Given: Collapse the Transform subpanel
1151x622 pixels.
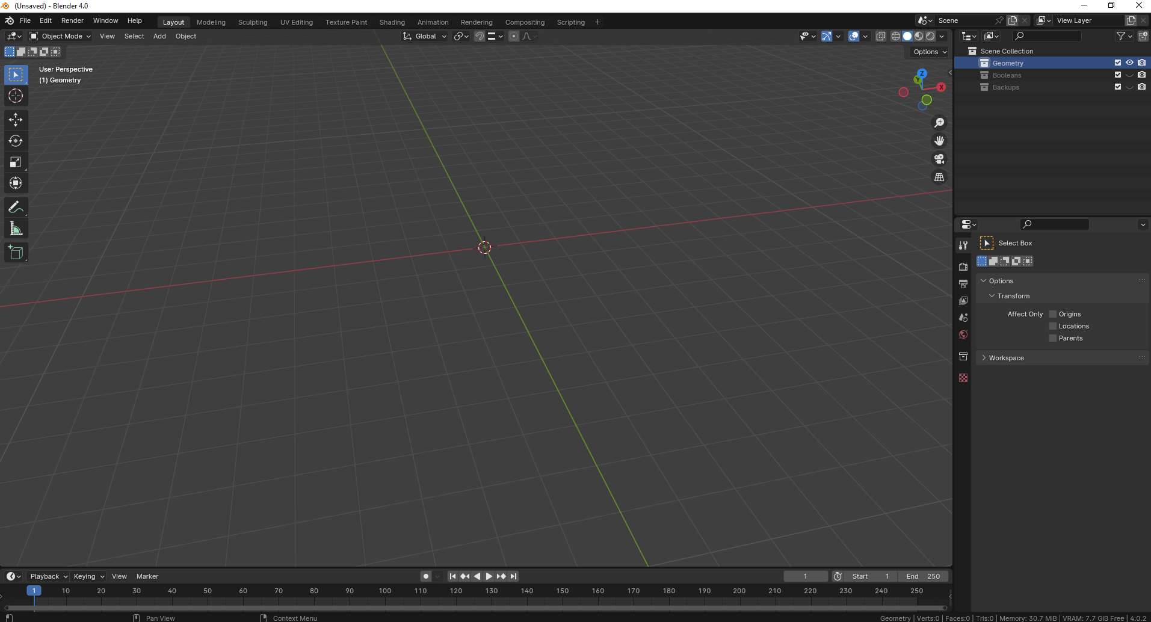Looking at the screenshot, I should (1013, 296).
